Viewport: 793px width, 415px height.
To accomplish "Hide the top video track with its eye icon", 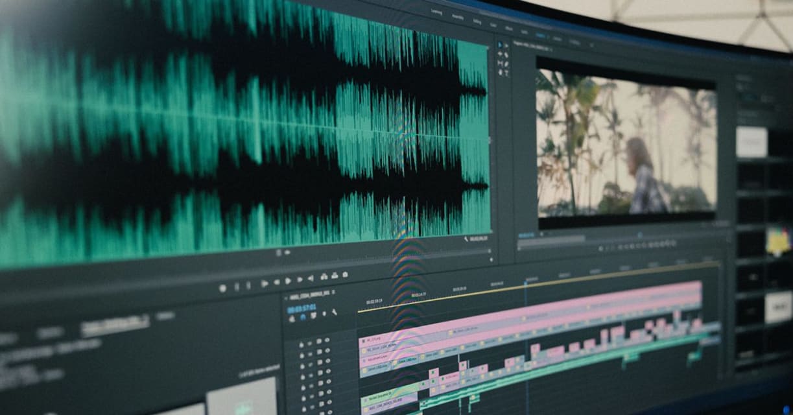I will click(327, 340).
